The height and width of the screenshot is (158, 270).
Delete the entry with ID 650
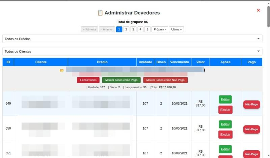tap(225, 135)
